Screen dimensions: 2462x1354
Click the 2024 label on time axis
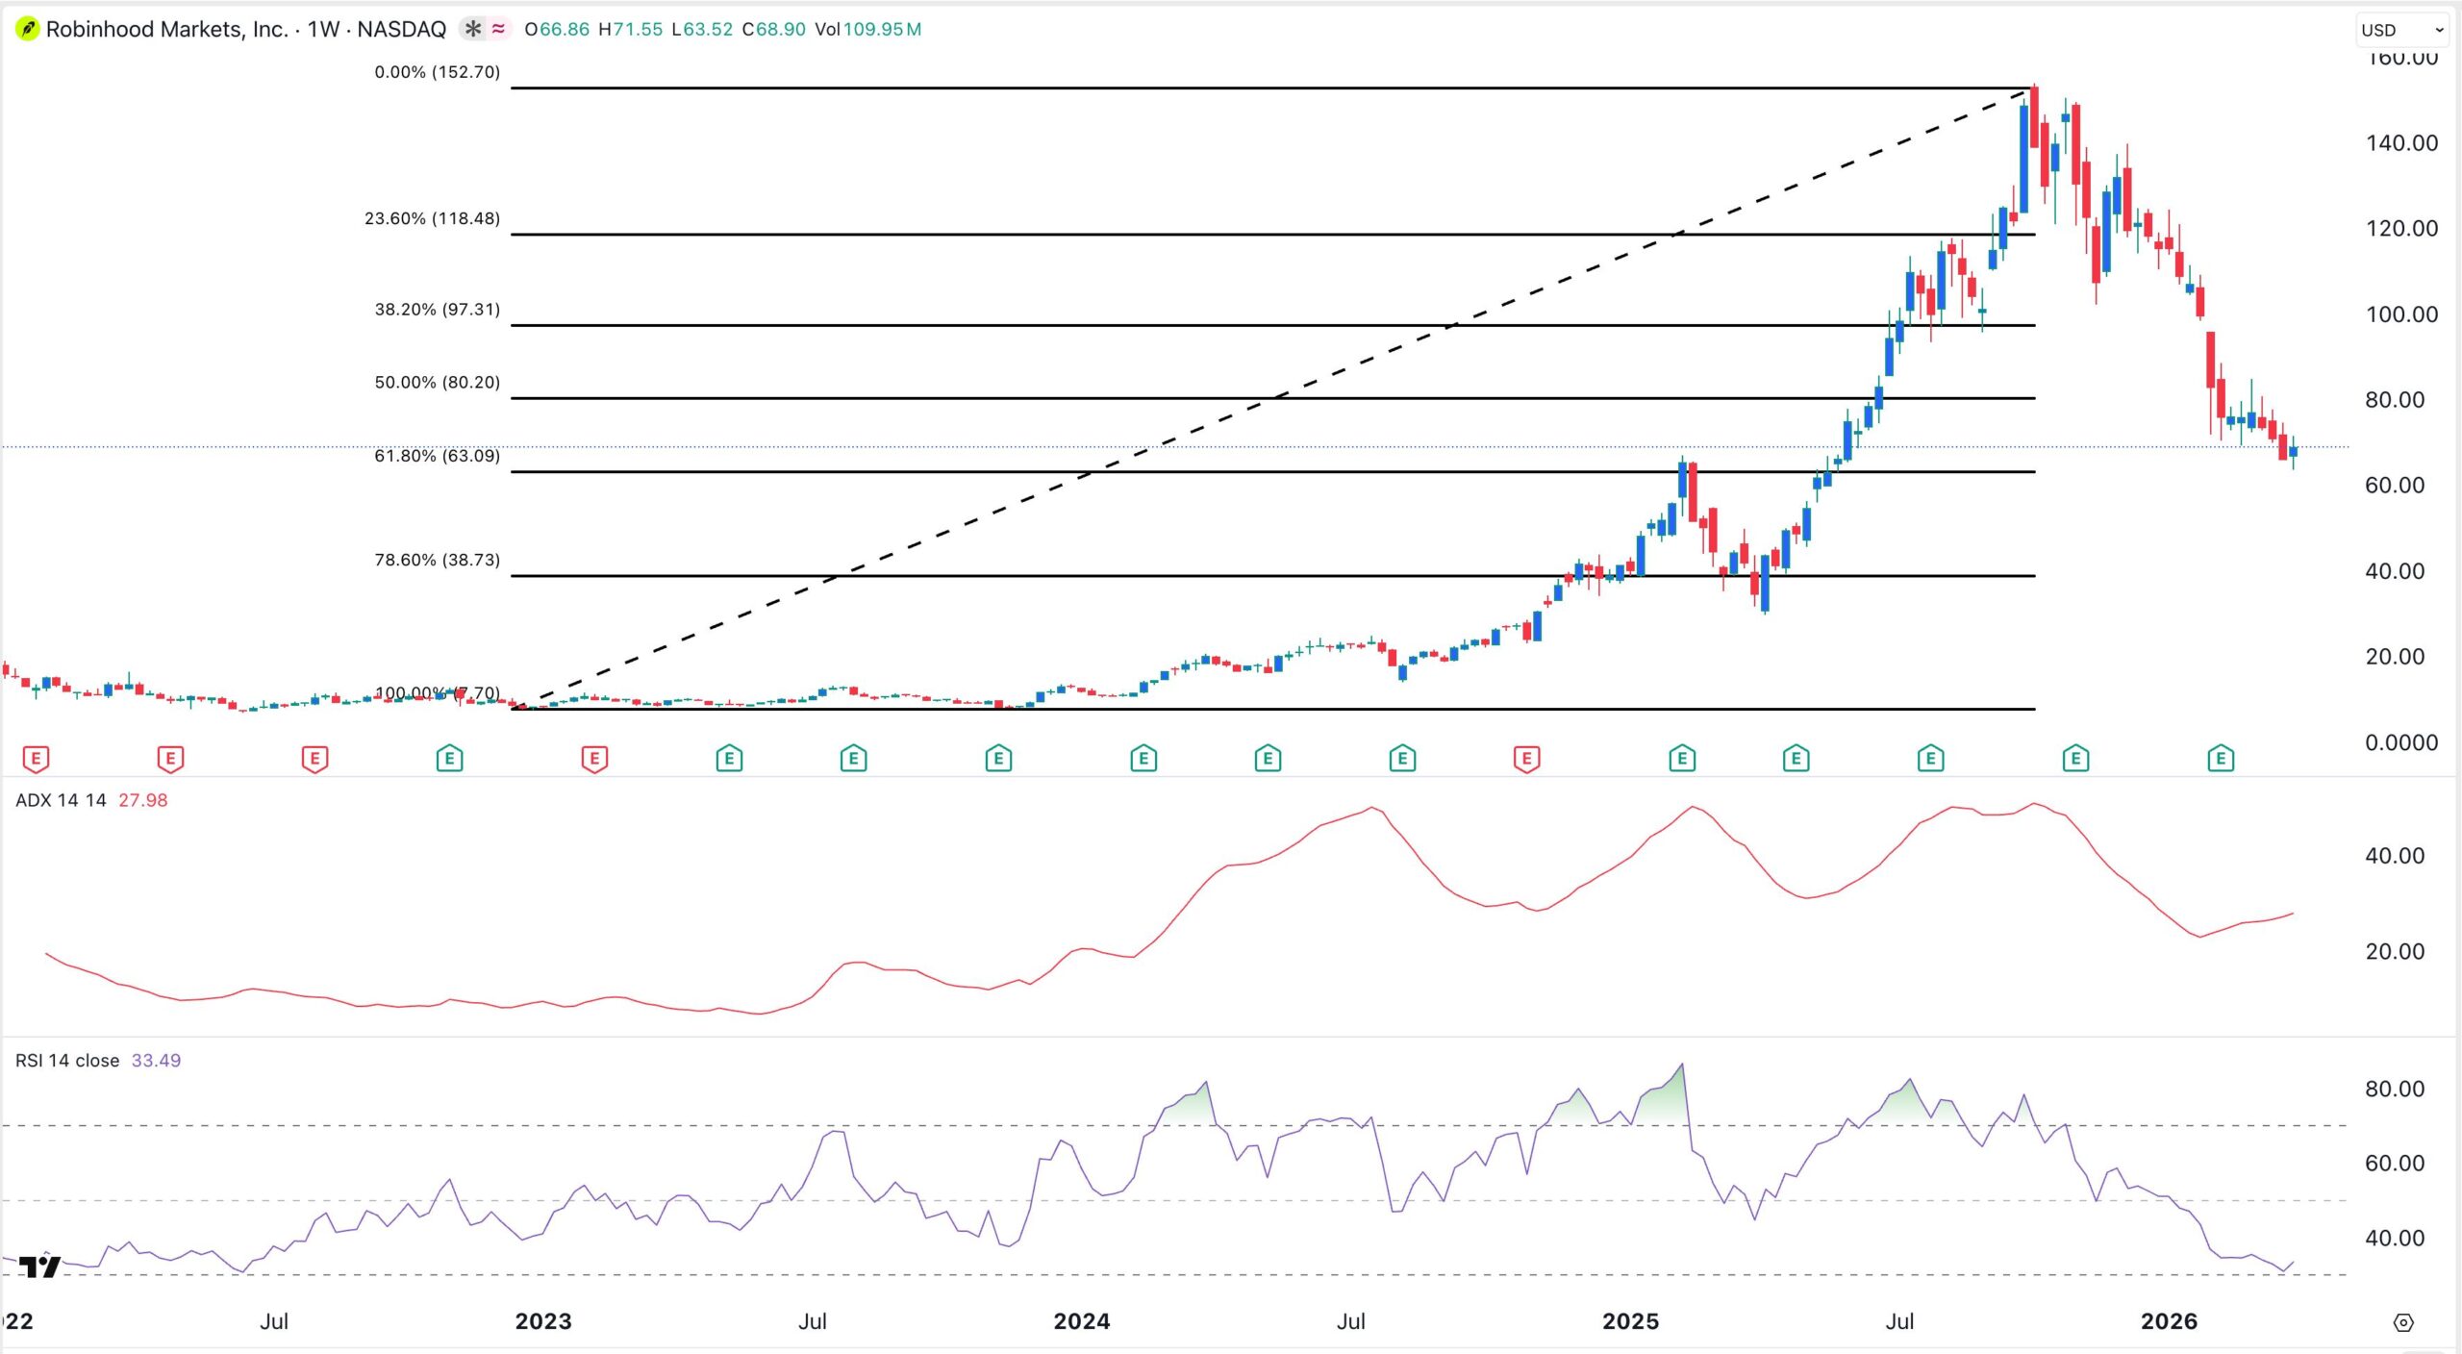tap(1082, 1321)
